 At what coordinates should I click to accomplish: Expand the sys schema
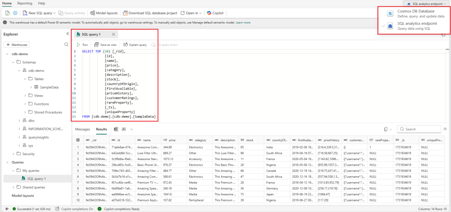pyautogui.click(x=19, y=145)
